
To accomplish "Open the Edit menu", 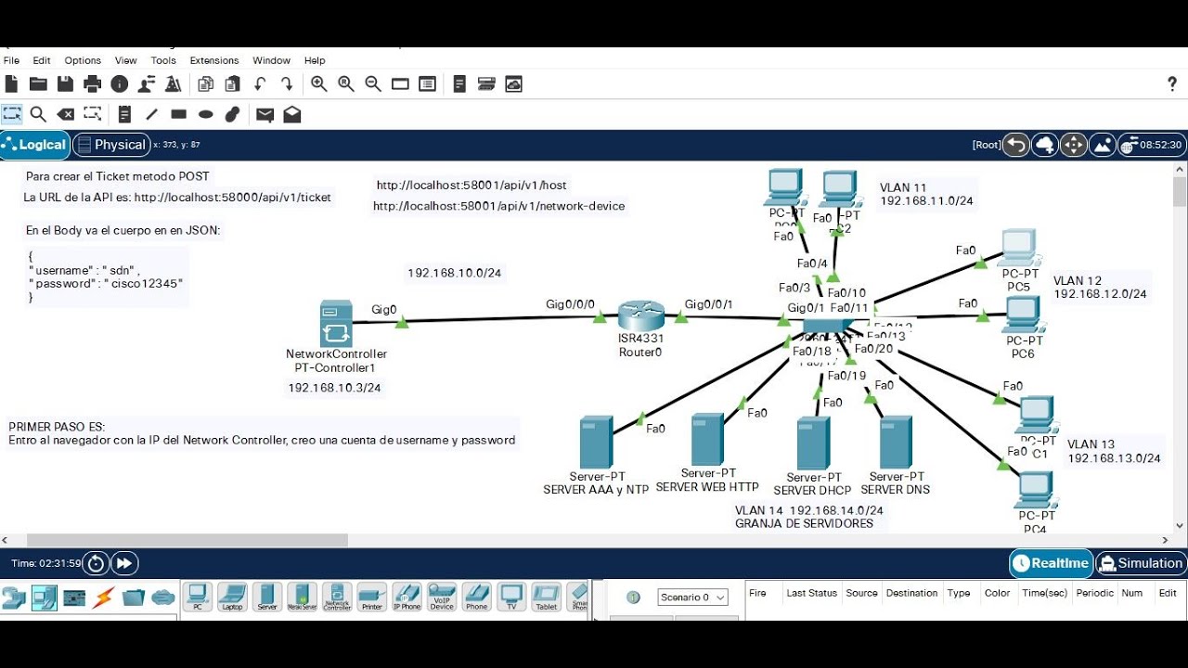I will coord(42,60).
